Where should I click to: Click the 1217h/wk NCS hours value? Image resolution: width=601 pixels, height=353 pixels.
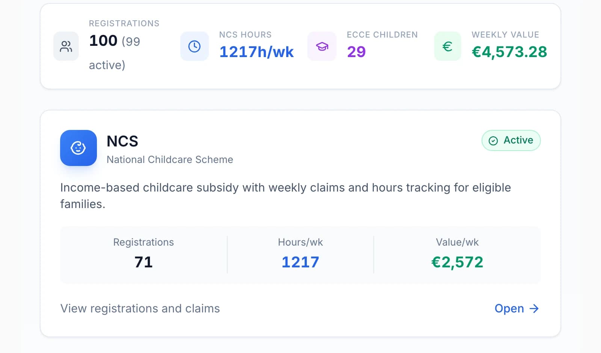coord(257,52)
